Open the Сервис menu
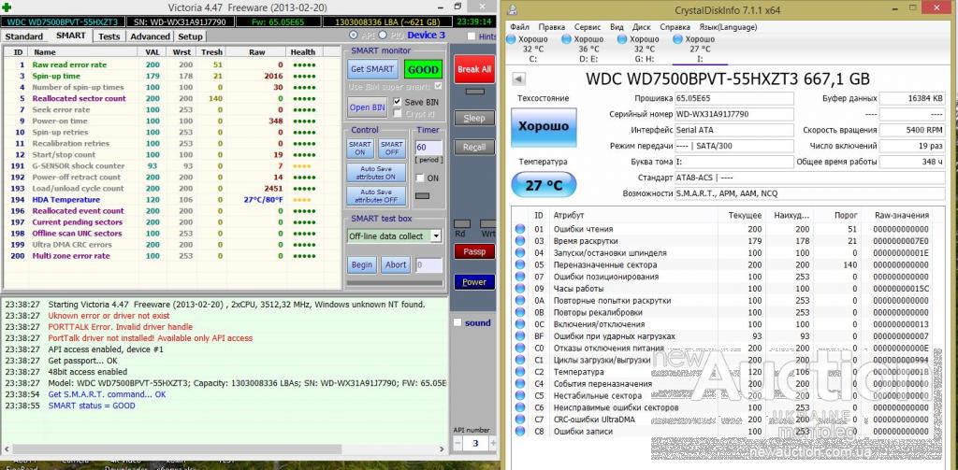This screenshot has width=958, height=470. pos(588,27)
